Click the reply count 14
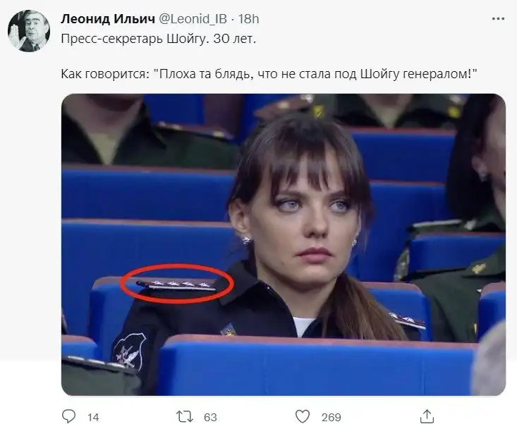517x424 pixels. point(93,418)
